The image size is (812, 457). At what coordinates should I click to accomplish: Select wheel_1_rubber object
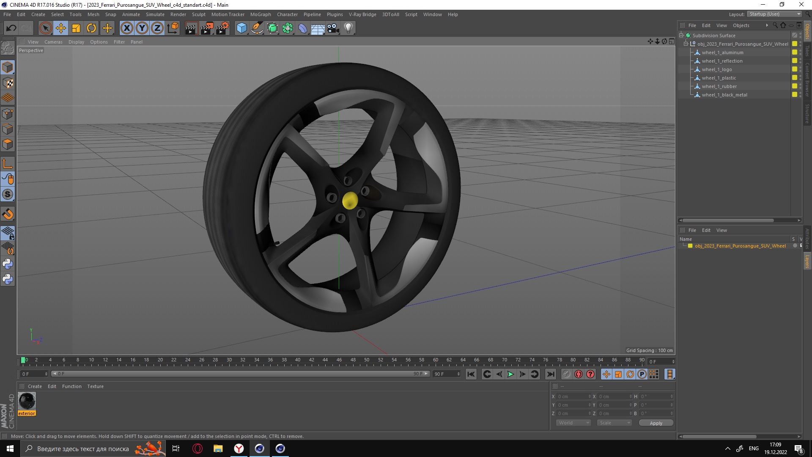click(719, 86)
